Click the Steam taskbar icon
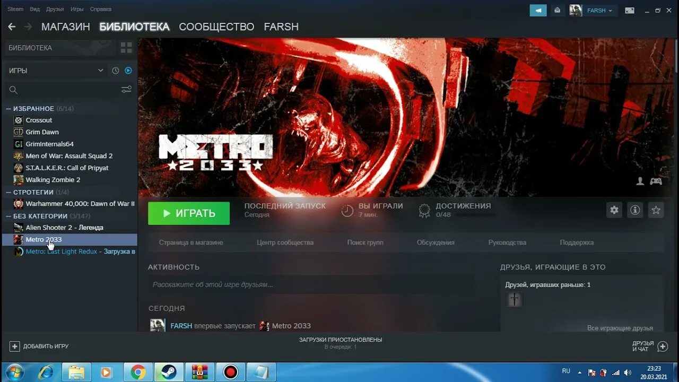679x382 pixels. [x=169, y=372]
